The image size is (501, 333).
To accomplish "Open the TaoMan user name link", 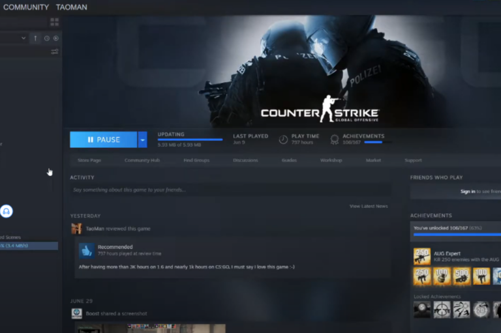I will click(95, 229).
